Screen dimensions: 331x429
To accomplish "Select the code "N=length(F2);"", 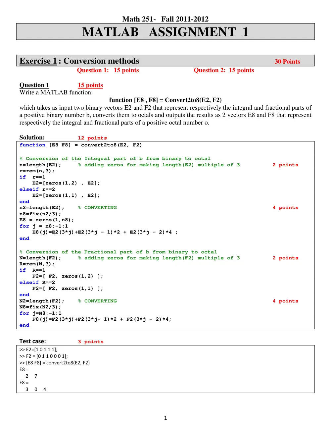I will click(40, 258).
